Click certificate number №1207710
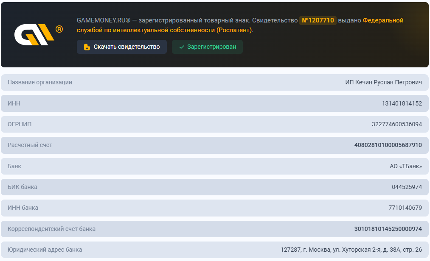This screenshot has height=261, width=430. point(318,20)
